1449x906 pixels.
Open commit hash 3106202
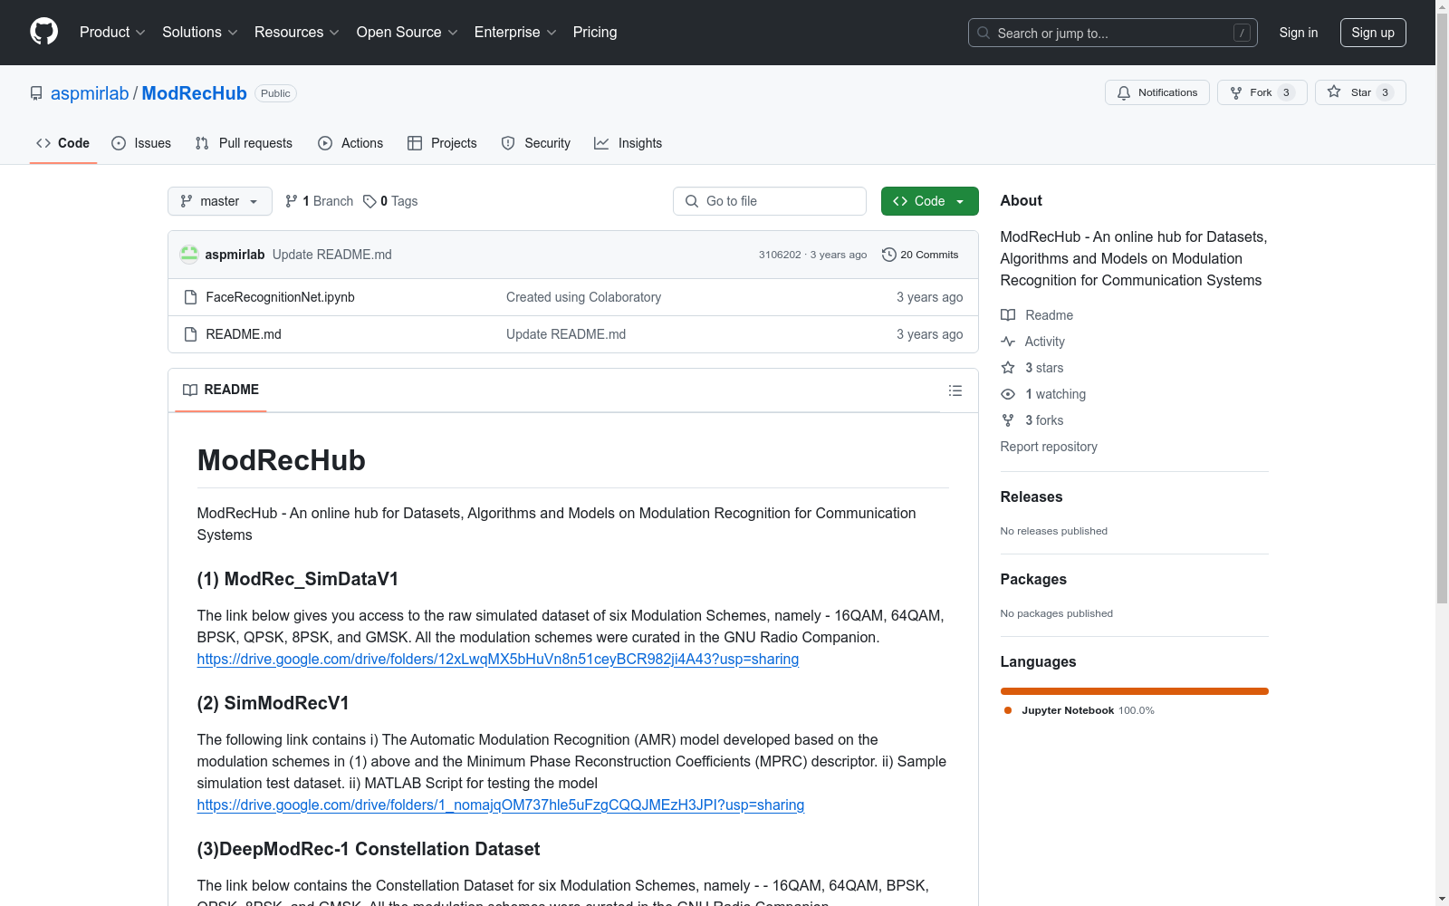pyautogui.click(x=780, y=255)
